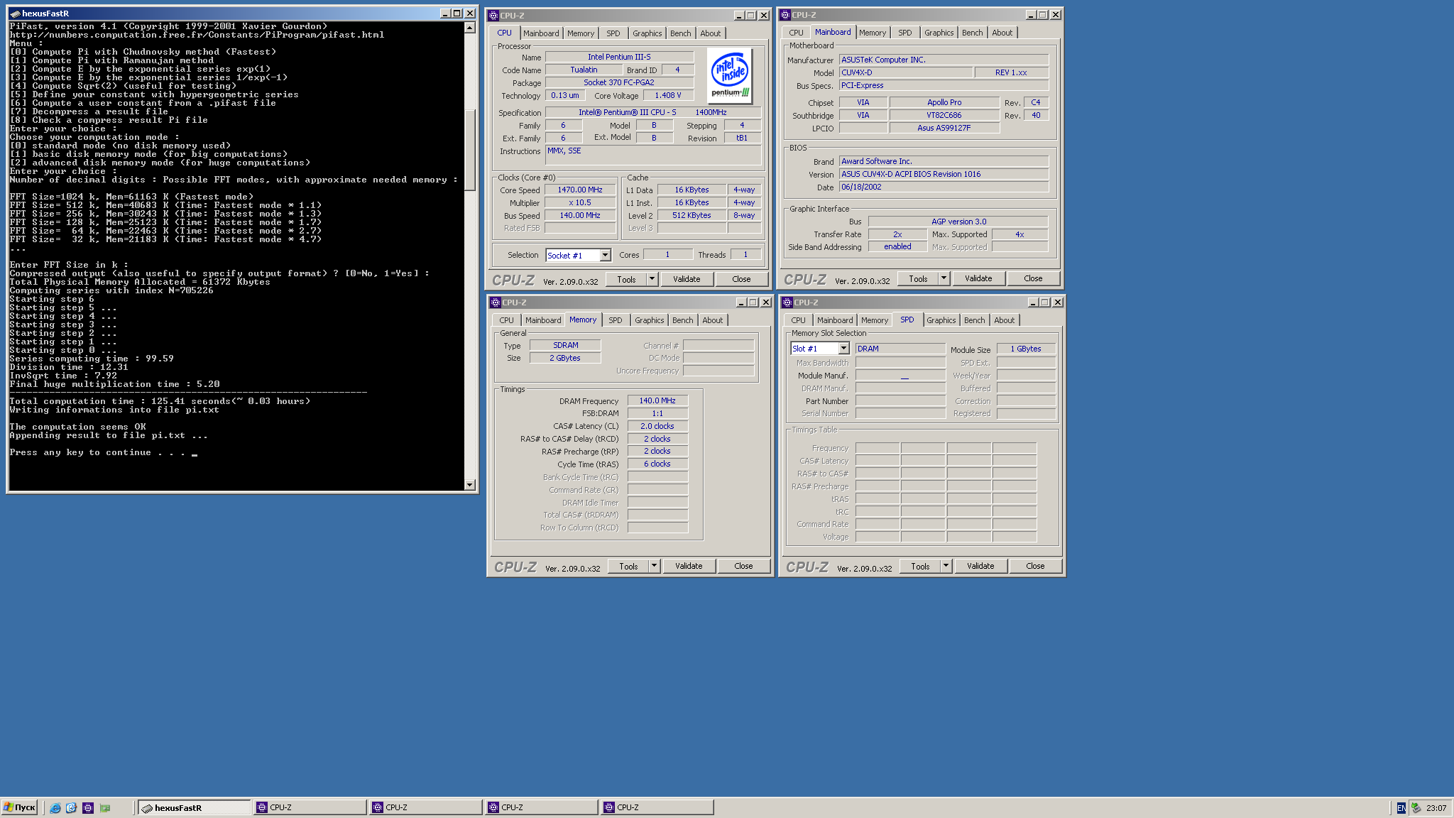Open About tab in the SPD CPU-Z window
The width and height of the screenshot is (1454, 818).
point(1004,320)
